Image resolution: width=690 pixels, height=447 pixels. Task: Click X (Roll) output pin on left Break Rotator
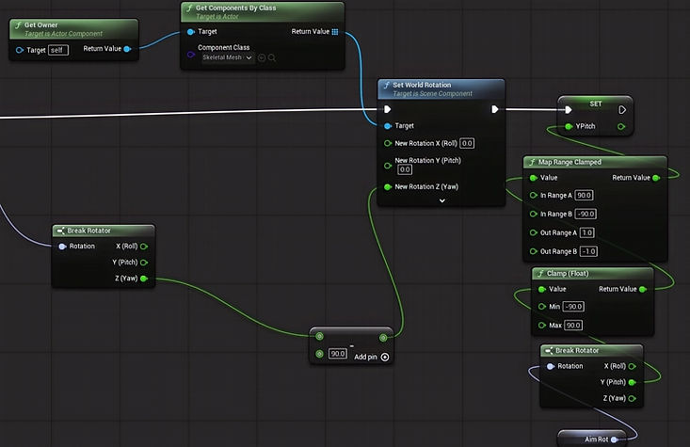(144, 247)
